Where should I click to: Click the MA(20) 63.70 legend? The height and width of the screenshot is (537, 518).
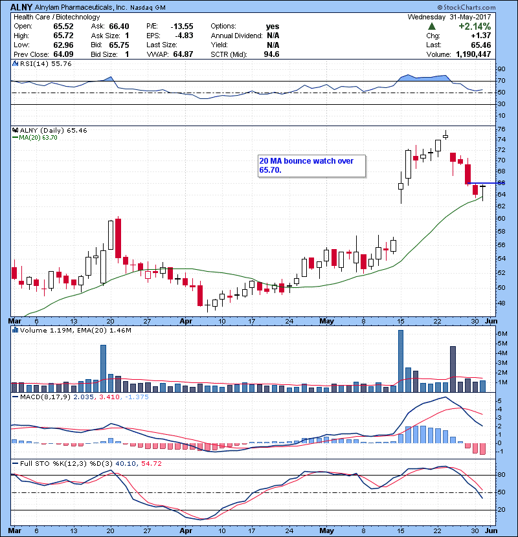pyautogui.click(x=35, y=138)
